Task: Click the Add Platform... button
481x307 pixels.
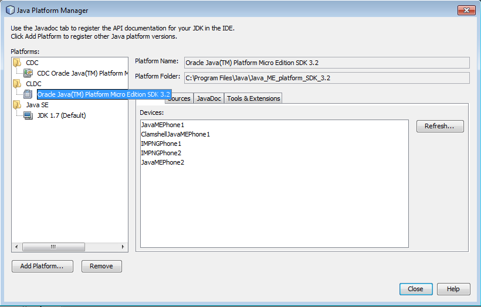Action: [x=42, y=266]
